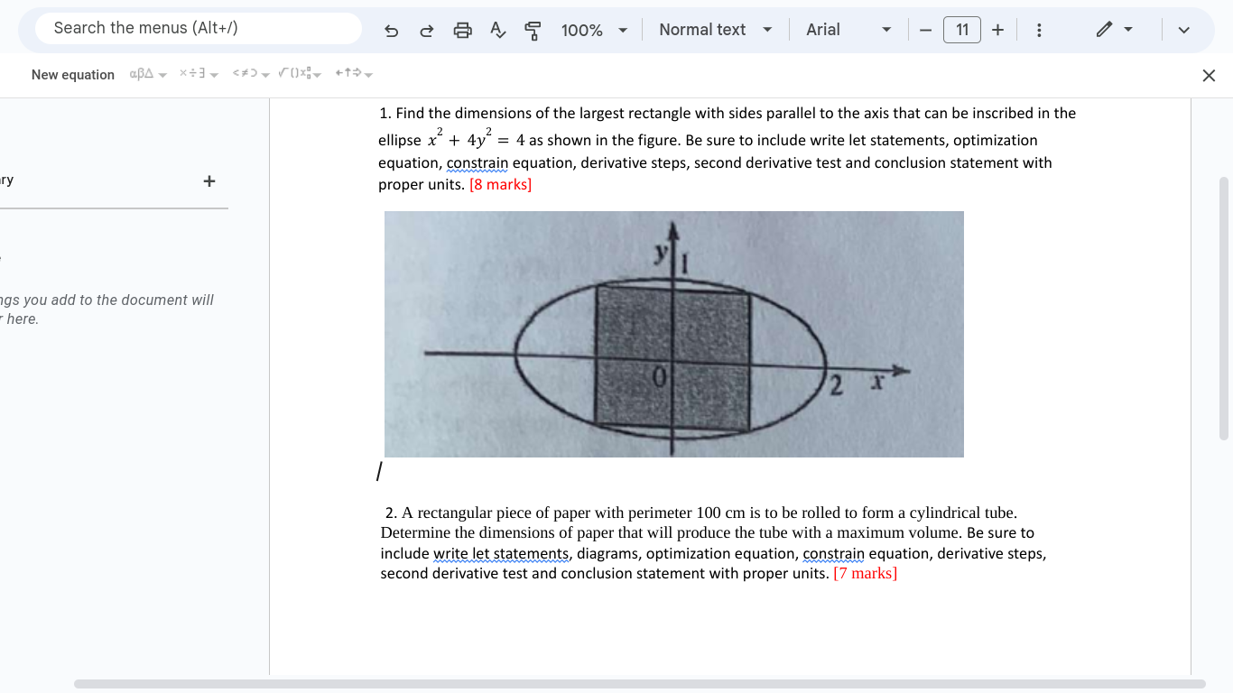Run the Spelling and grammar check icon

tap(497, 30)
